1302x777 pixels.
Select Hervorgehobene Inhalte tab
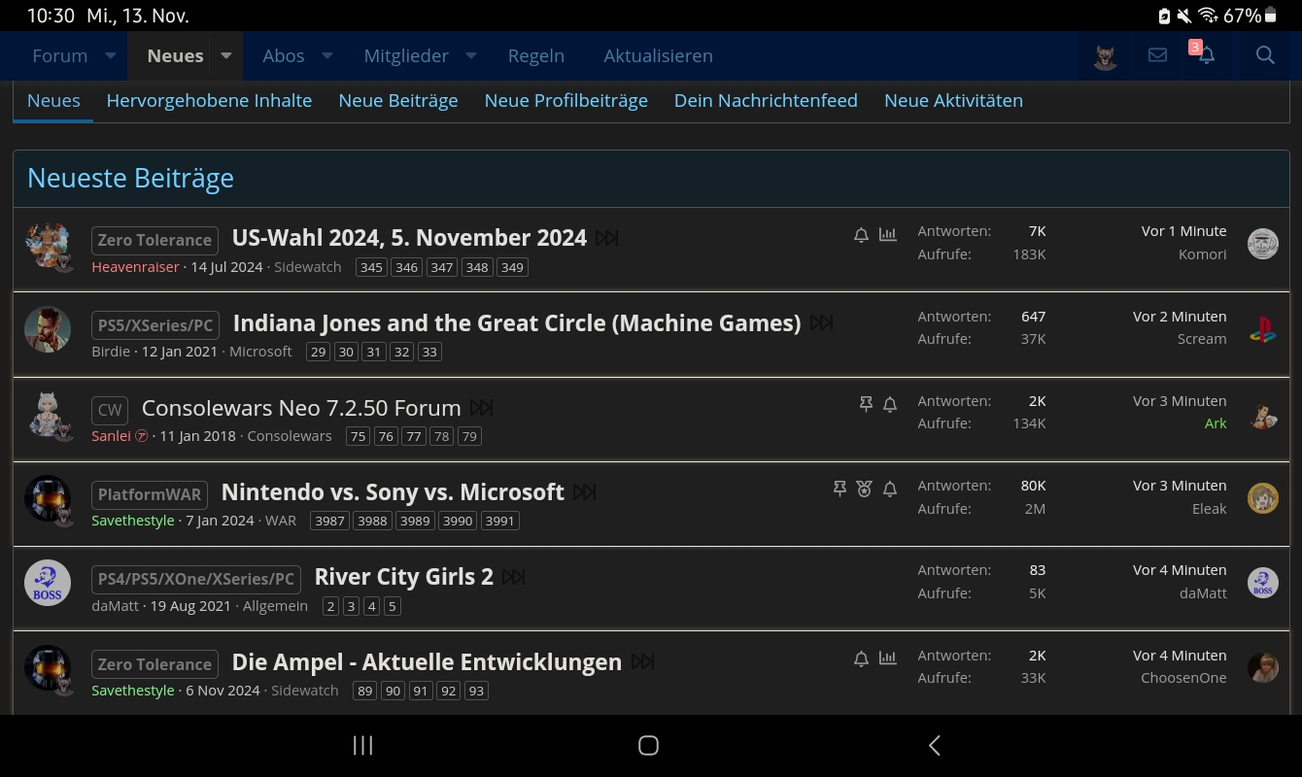[209, 100]
